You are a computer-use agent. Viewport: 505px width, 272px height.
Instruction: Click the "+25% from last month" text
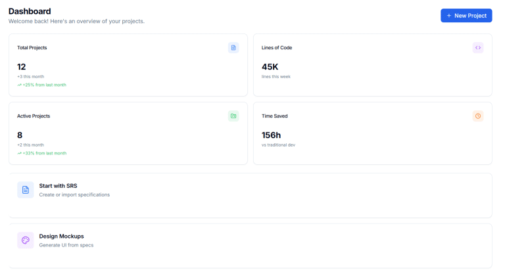[x=45, y=85]
